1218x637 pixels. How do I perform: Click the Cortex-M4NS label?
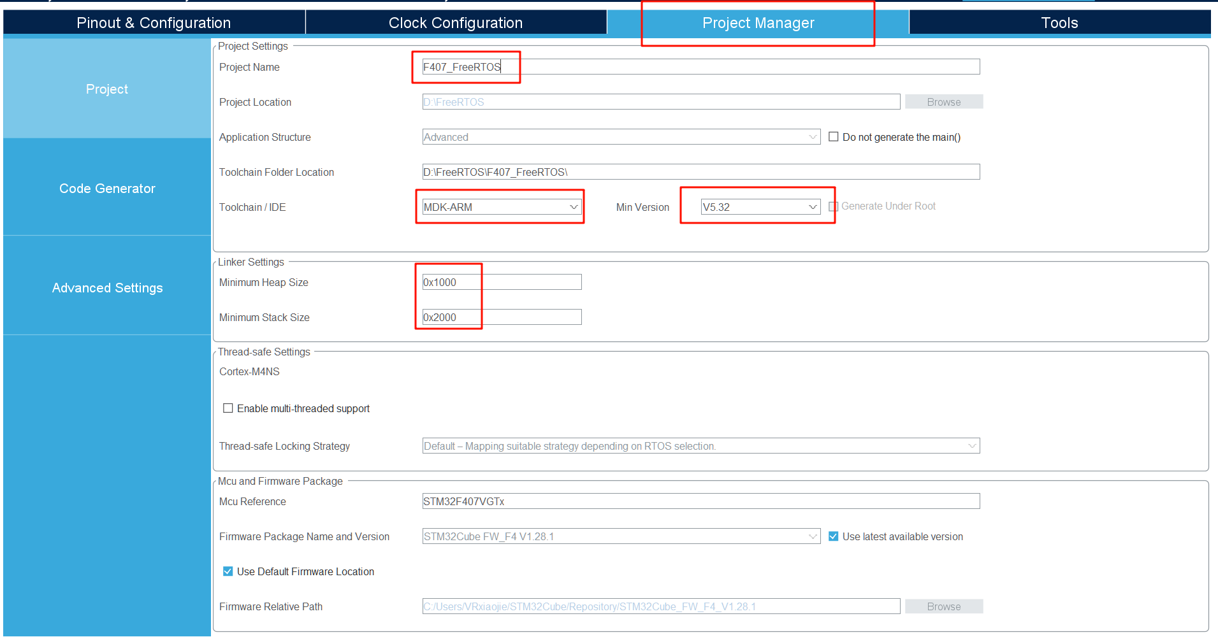click(249, 371)
